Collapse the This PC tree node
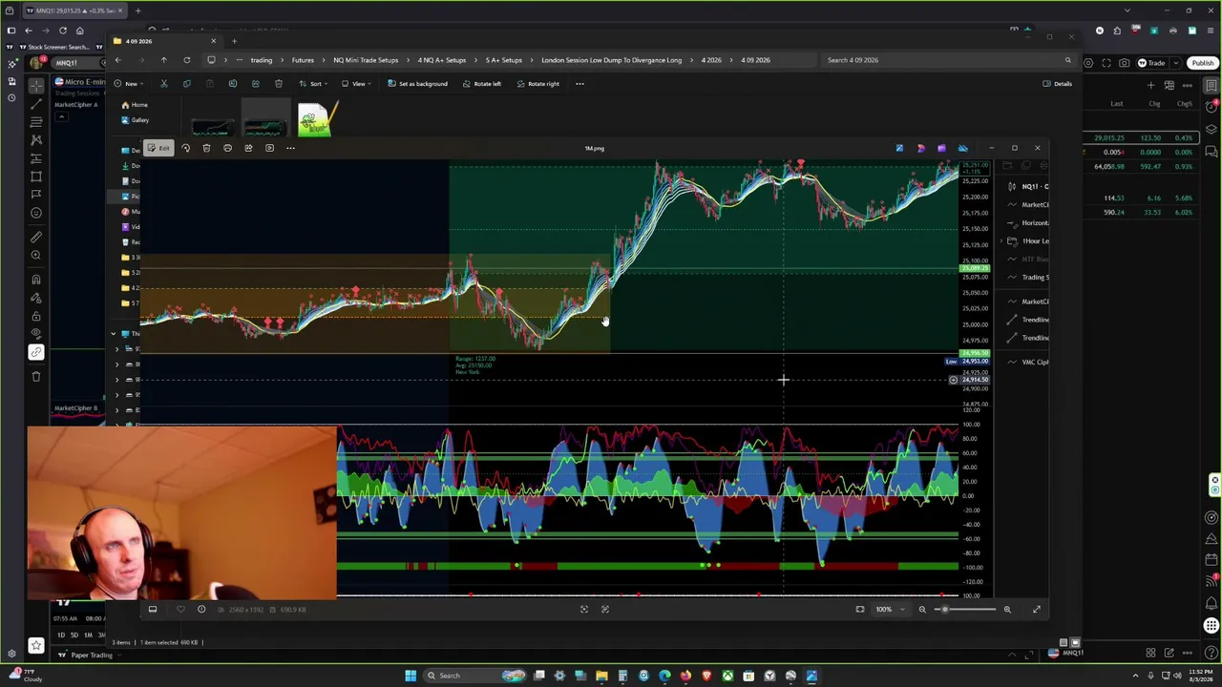Screen dimensions: 1222x687 (113, 333)
